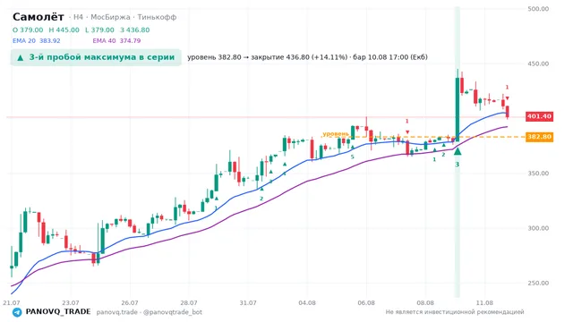
Task: Click the Telegram logo icon
Action: [x=17, y=312]
